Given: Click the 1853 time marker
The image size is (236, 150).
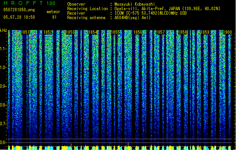Looking at the screenshot, I should coord(70,32).
